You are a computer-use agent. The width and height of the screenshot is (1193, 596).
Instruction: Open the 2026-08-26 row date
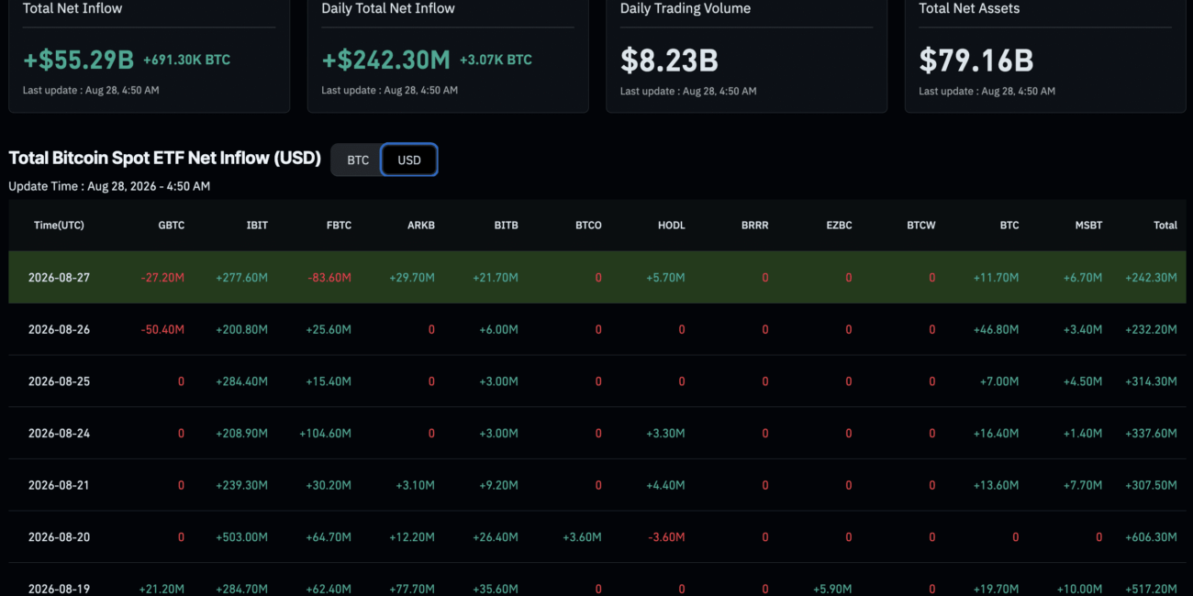pos(59,330)
